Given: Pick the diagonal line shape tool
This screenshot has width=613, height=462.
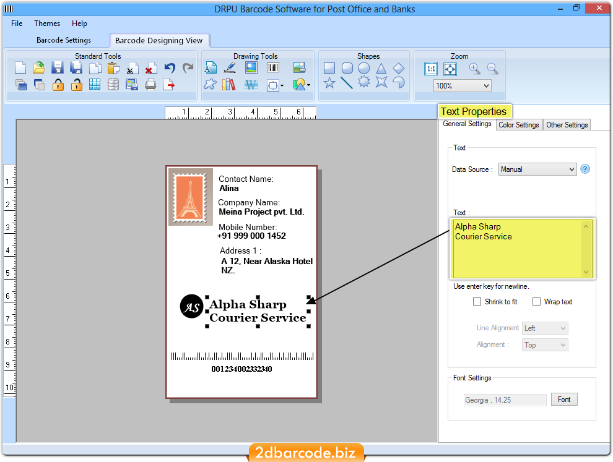Looking at the screenshot, I should [x=347, y=83].
